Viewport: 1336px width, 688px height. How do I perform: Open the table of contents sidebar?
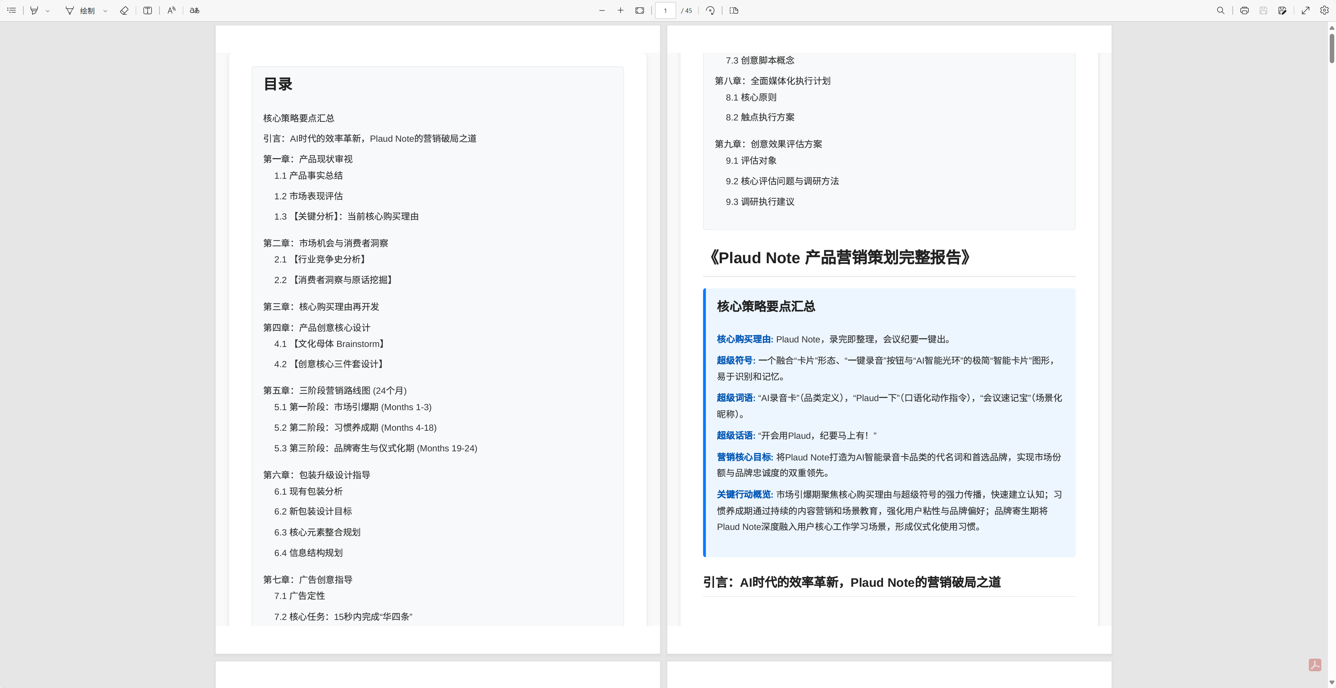[x=12, y=10]
